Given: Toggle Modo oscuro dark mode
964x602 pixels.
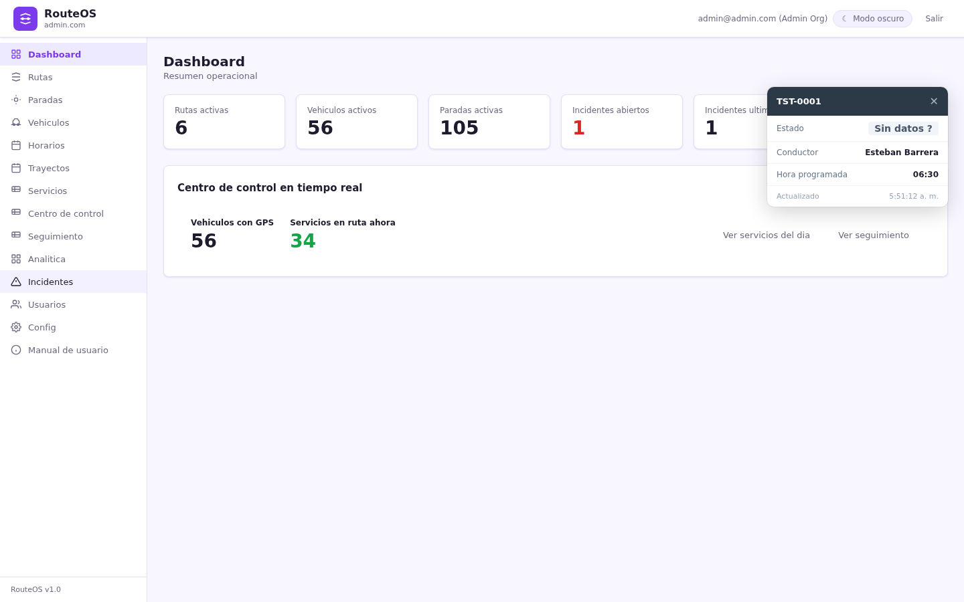Looking at the screenshot, I should tap(872, 19).
